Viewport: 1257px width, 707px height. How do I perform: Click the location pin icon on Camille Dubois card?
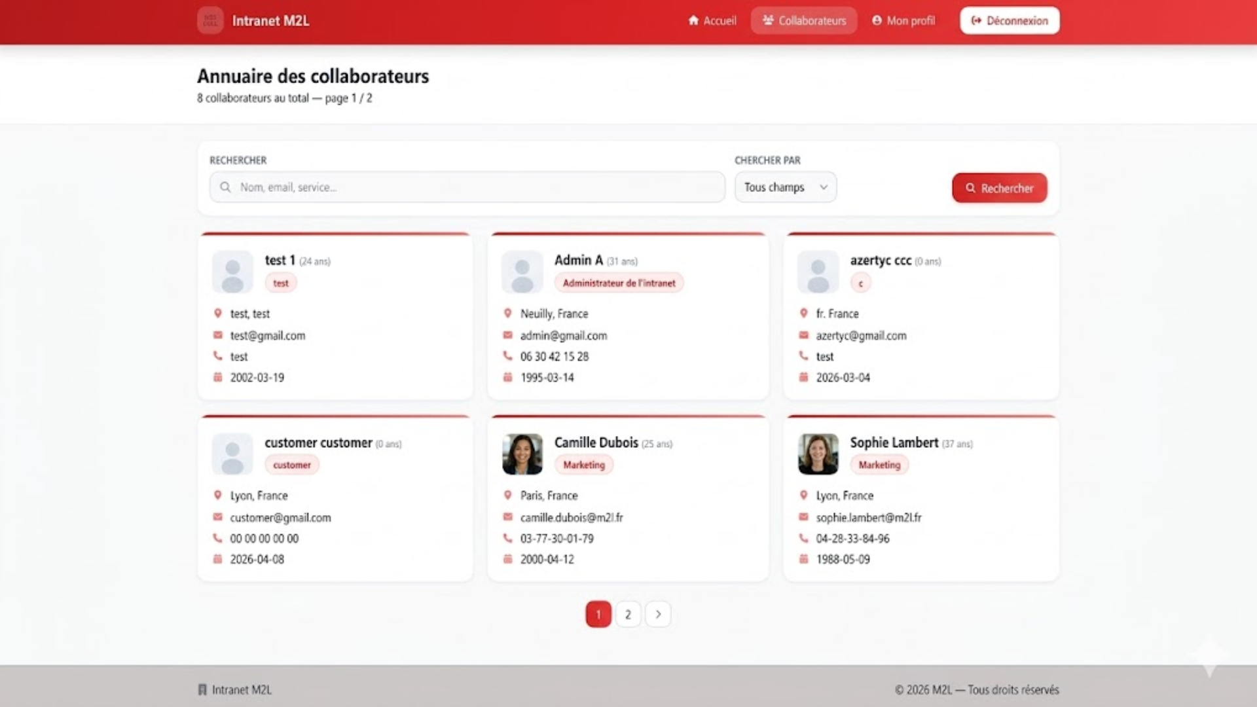[x=509, y=495]
